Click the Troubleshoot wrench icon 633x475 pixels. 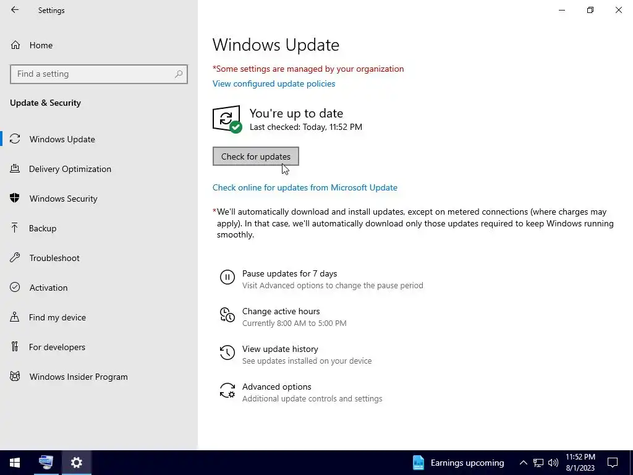tap(15, 258)
